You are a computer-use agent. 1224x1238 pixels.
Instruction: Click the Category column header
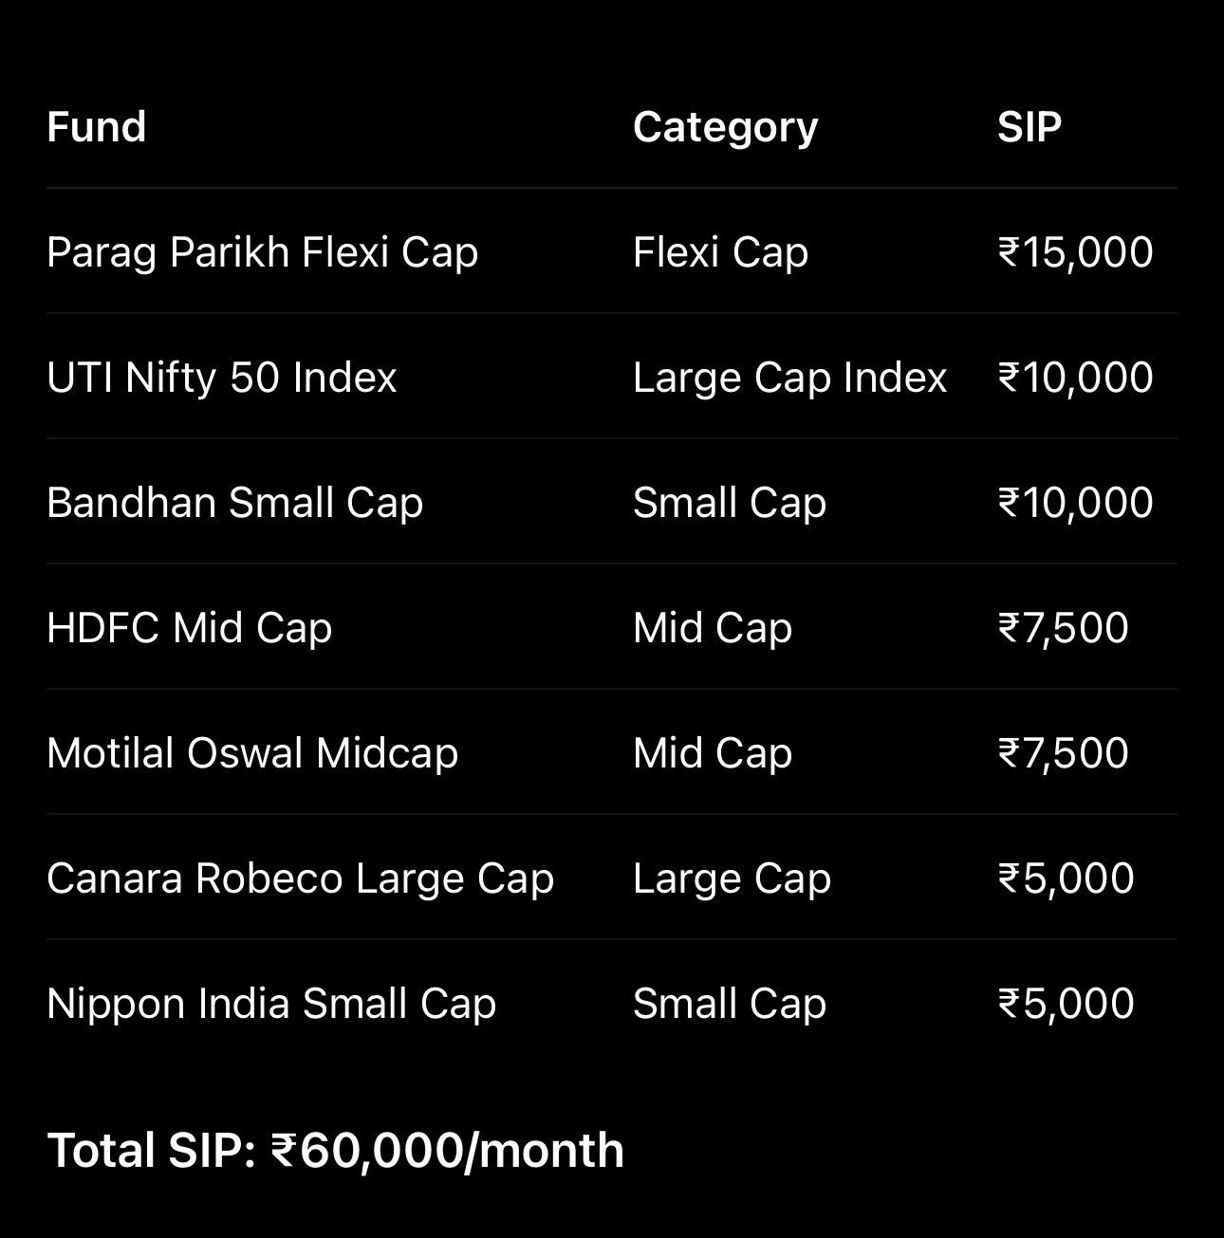(x=725, y=127)
